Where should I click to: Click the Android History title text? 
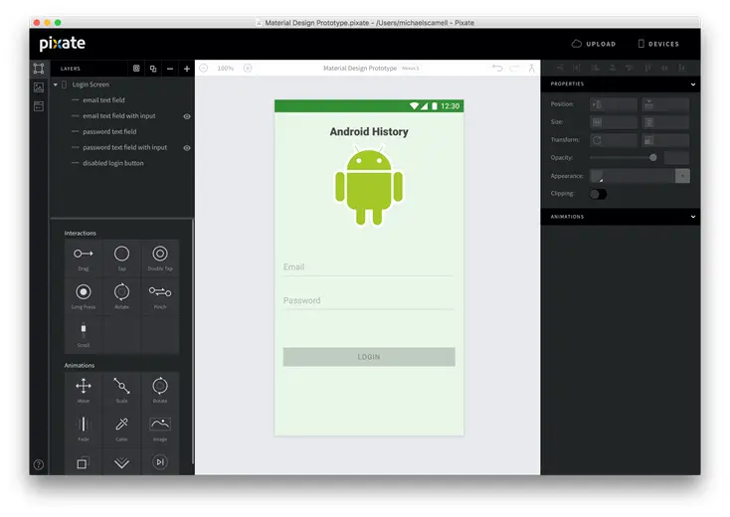pyautogui.click(x=369, y=131)
